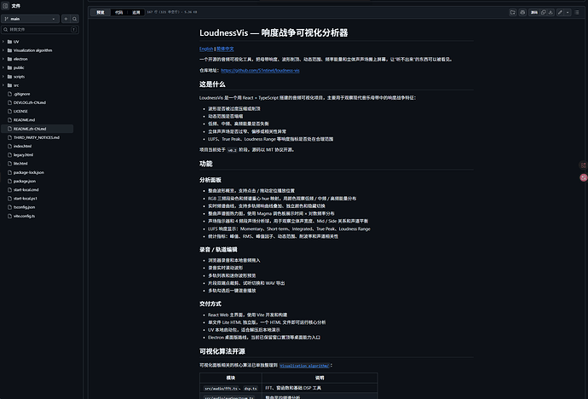Click the public folder icon

tap(9, 67)
